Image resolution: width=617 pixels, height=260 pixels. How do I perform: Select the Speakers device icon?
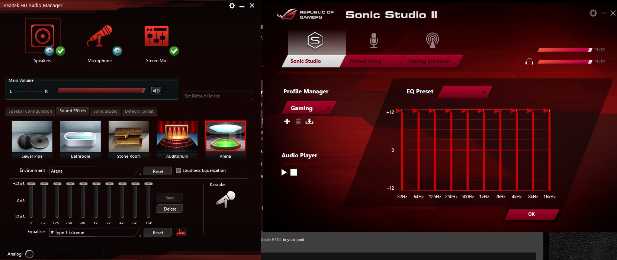click(42, 36)
